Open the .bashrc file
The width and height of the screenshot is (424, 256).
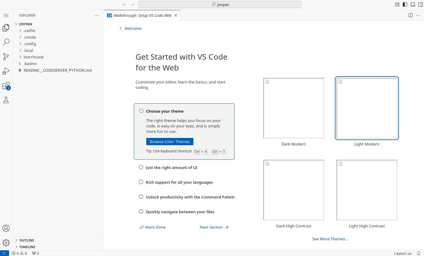point(58,64)
